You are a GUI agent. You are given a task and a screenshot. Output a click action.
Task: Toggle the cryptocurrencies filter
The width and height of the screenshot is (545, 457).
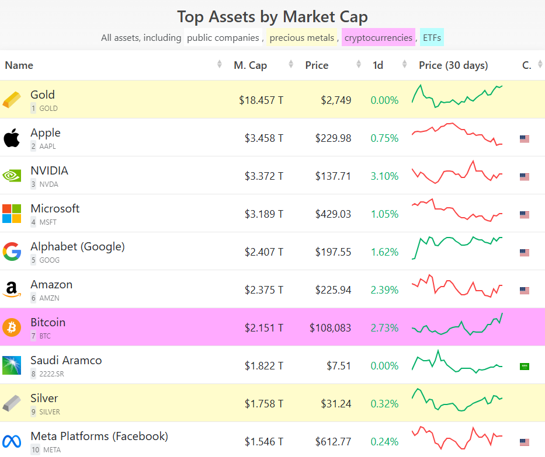(x=378, y=37)
